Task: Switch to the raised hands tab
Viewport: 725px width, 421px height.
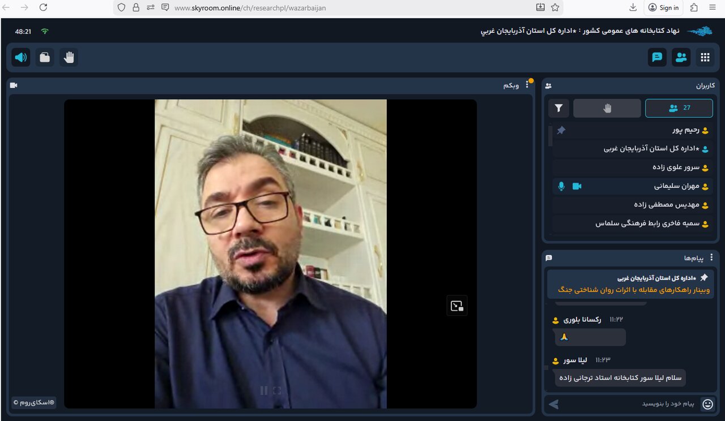Action: tap(607, 108)
